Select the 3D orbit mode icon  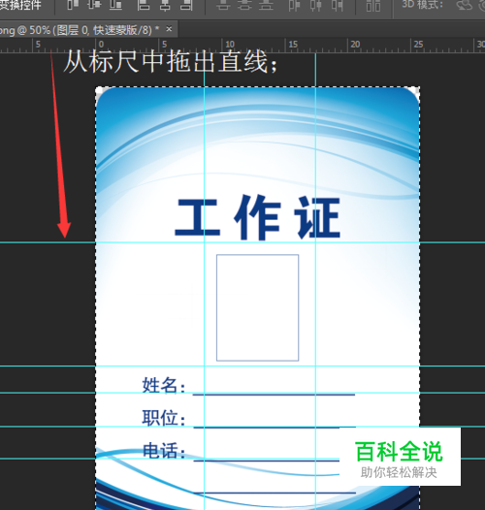[x=465, y=4]
